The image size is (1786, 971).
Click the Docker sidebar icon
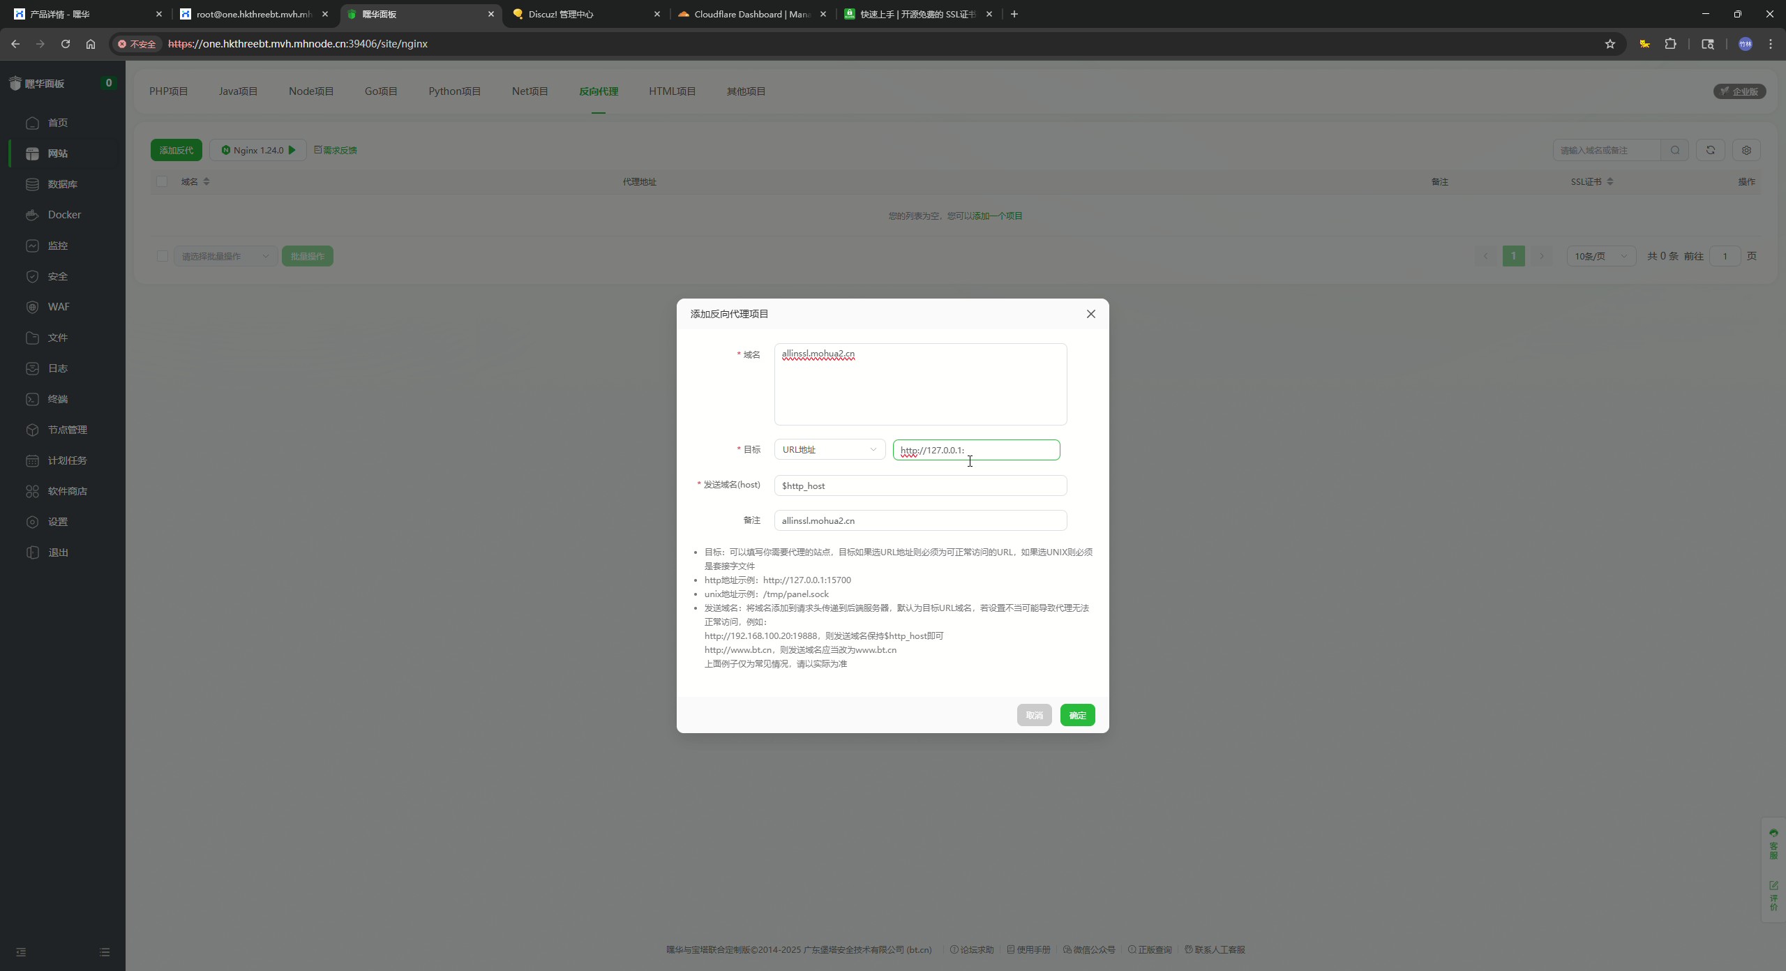(x=32, y=215)
